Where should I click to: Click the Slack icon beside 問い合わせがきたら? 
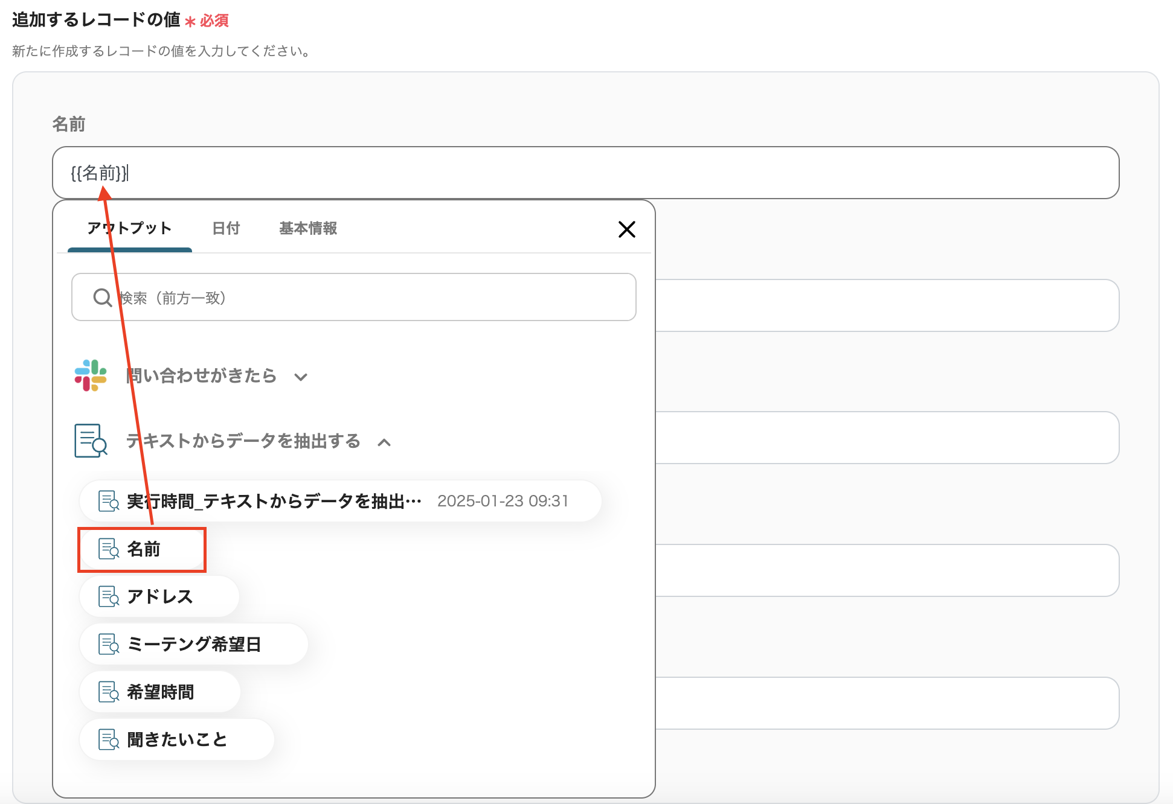tap(91, 375)
